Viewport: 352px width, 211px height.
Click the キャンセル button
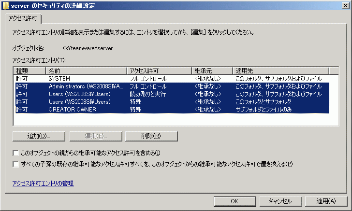(280, 201)
